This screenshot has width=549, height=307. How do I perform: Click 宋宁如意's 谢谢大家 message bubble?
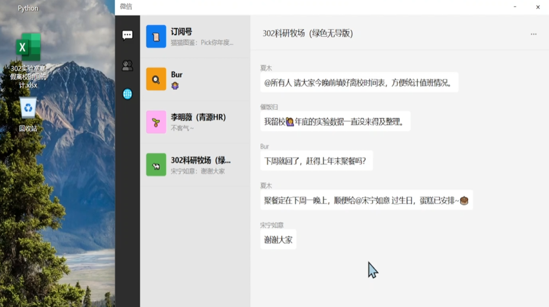[278, 239]
